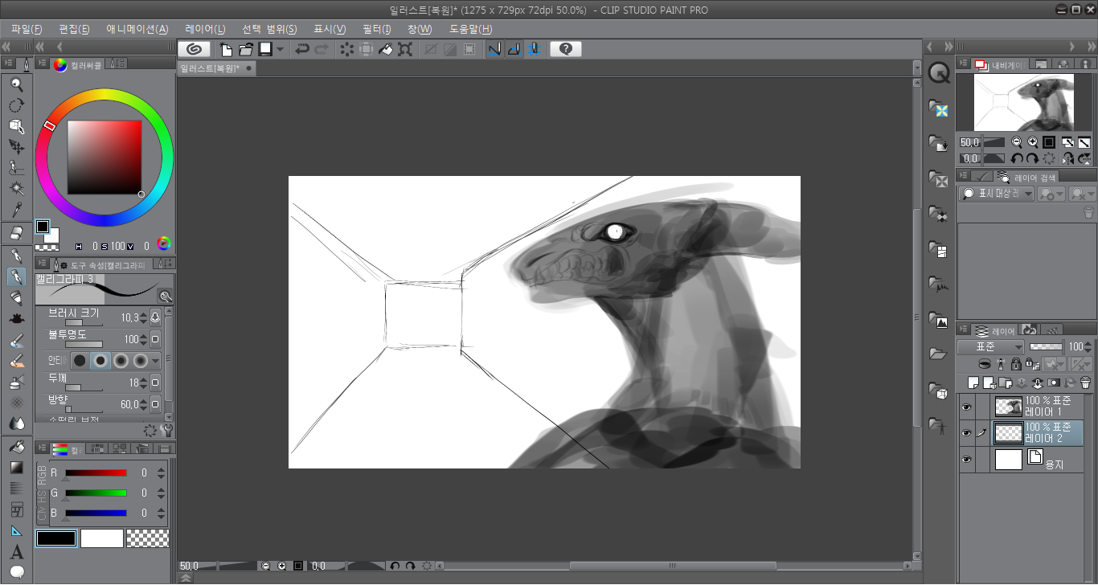Select the transparent color swatch
The height and width of the screenshot is (585, 1098).
pos(148,538)
